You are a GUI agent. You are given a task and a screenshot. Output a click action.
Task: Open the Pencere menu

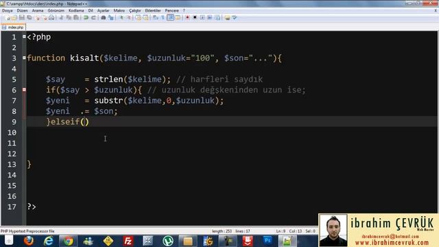point(171,10)
